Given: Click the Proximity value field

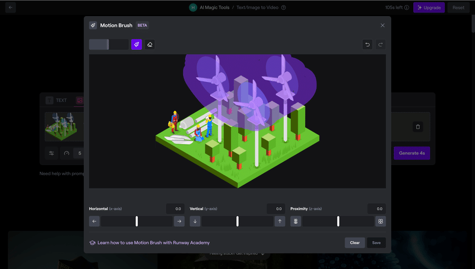Looking at the screenshot, I should tap(376, 208).
